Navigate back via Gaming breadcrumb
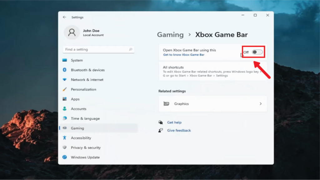The width and height of the screenshot is (320, 180). 170,35
